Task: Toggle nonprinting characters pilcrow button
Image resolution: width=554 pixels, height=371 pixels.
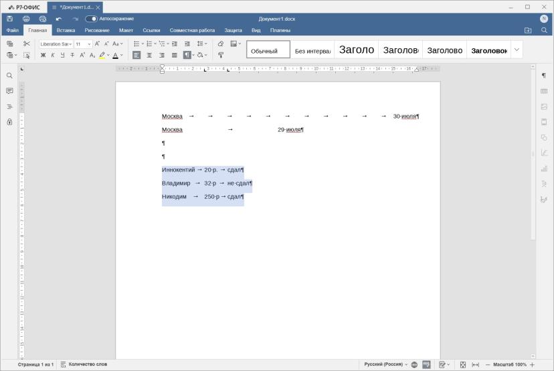Action: 187,55
